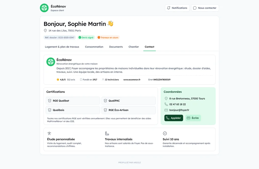Viewport: 259px width, 169px height.
Task: Click the location pin beside 14 rue des Lilas
Action: coord(45,31)
